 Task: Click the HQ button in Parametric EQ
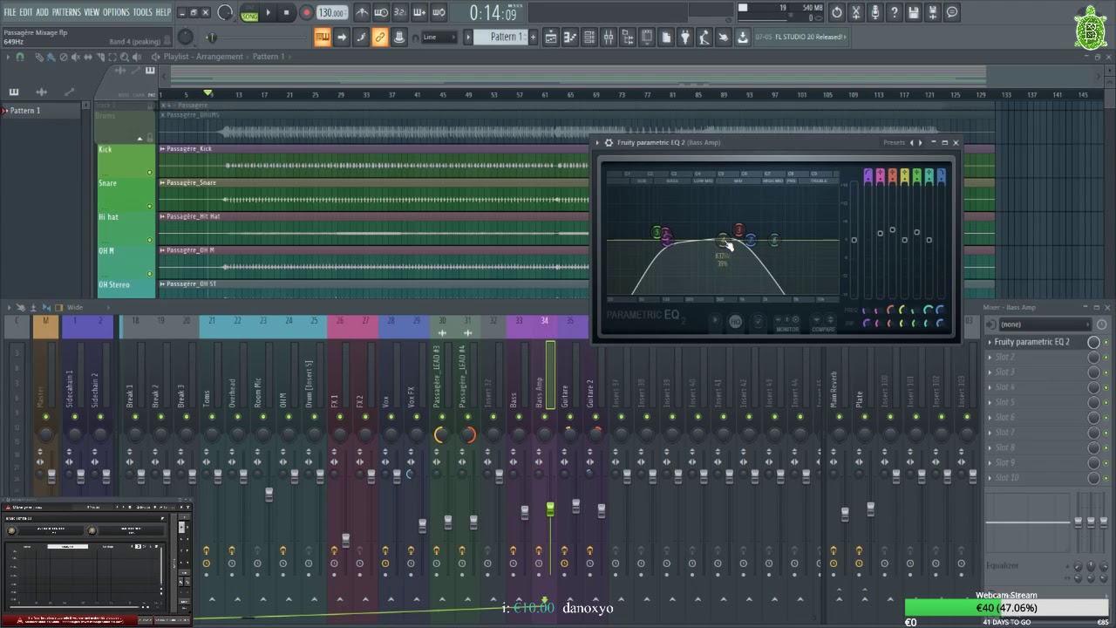(x=735, y=322)
